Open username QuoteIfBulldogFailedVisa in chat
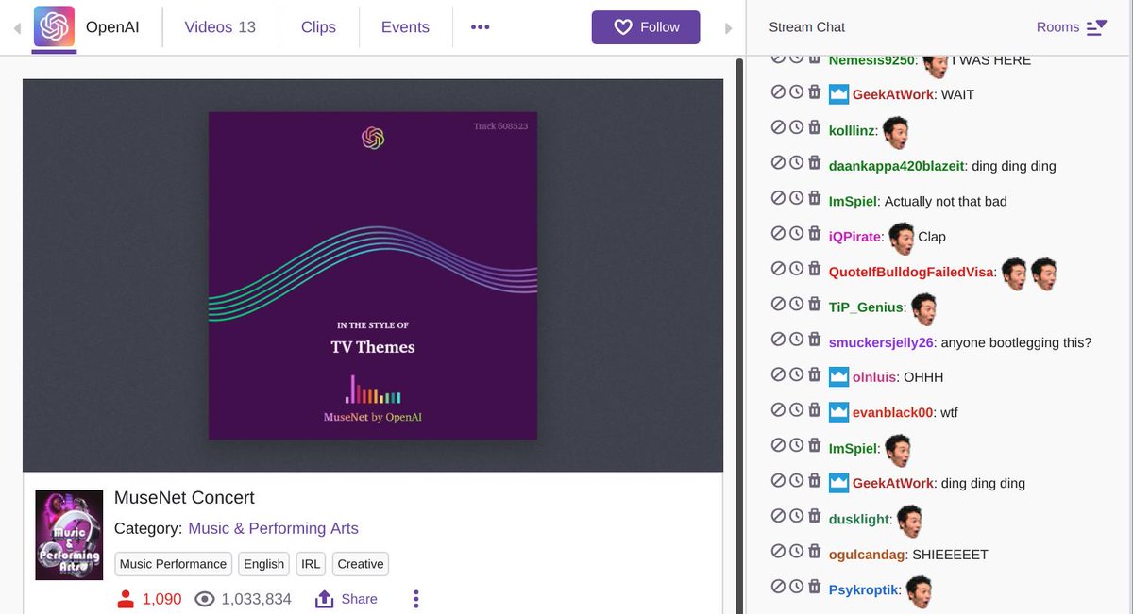The height and width of the screenshot is (614, 1133). click(x=911, y=272)
